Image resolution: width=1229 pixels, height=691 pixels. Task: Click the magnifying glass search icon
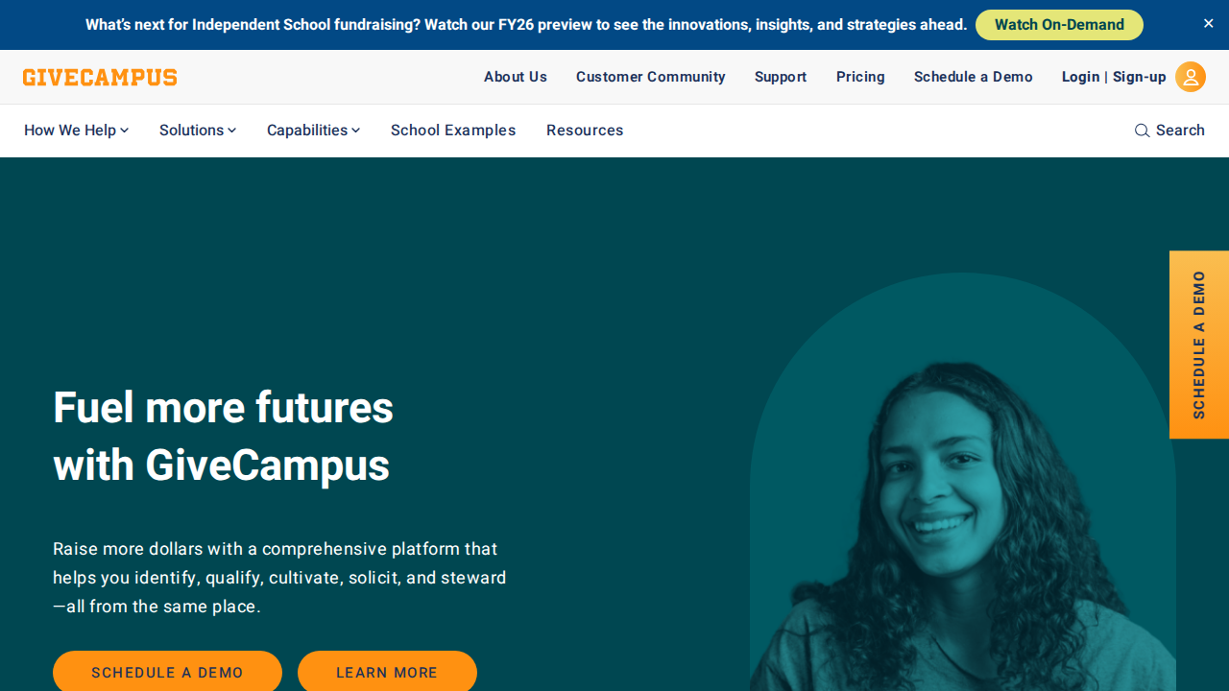tap(1142, 131)
